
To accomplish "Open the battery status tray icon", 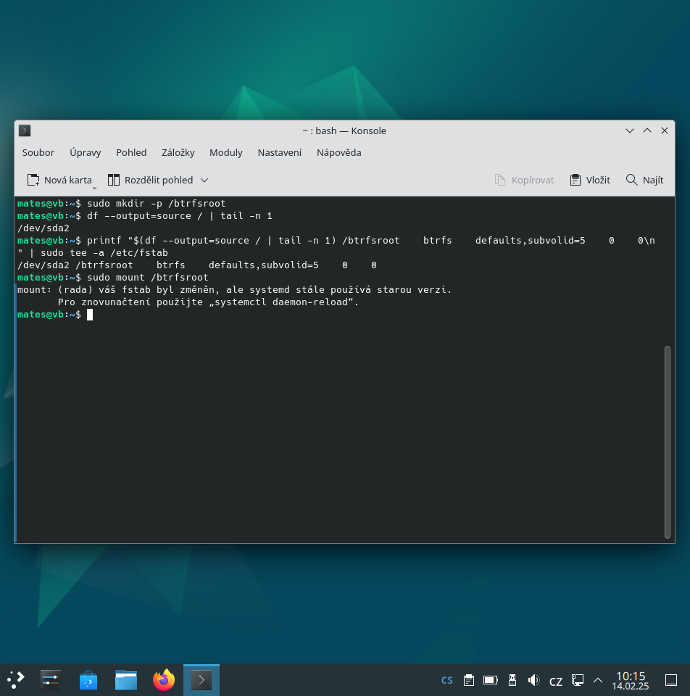I will pos(491,680).
